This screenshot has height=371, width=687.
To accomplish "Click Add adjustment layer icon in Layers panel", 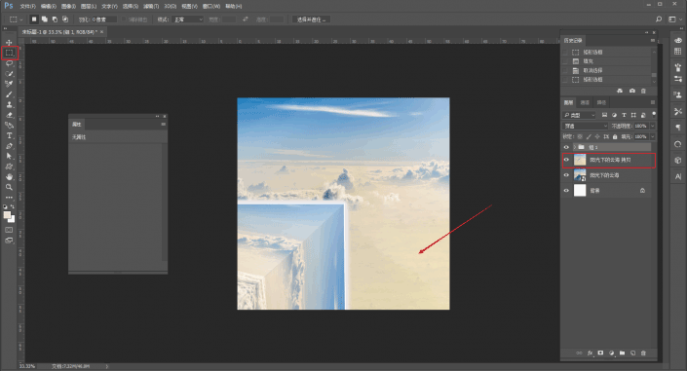I will coord(611,353).
